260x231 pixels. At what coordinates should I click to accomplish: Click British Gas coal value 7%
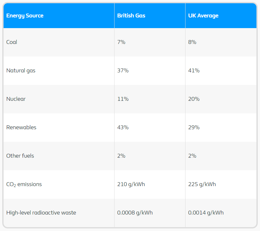121,42
